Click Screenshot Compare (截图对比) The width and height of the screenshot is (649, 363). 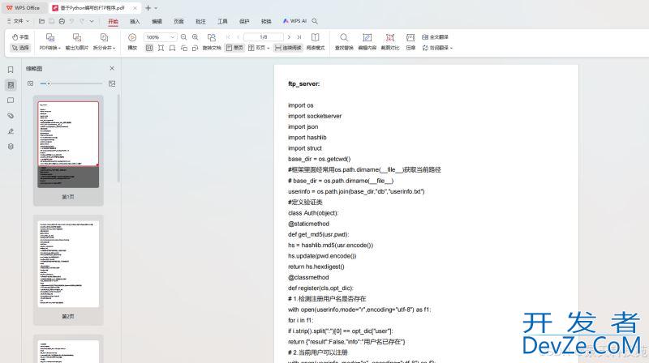[390, 42]
